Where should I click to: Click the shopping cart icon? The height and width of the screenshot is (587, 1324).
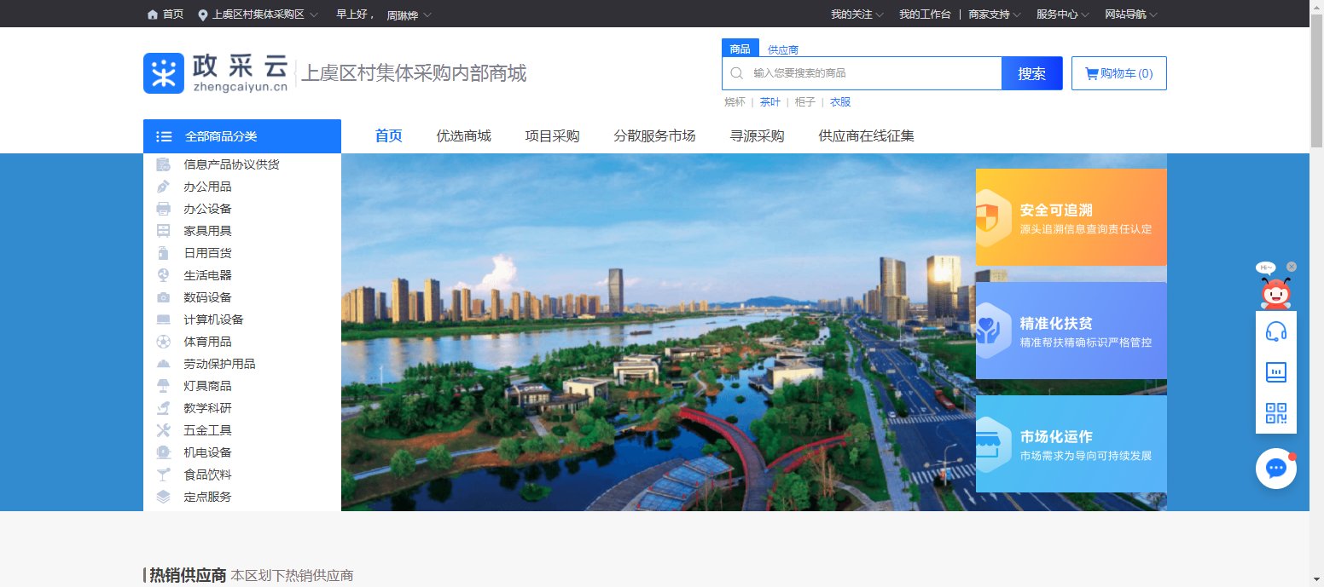coord(1091,73)
